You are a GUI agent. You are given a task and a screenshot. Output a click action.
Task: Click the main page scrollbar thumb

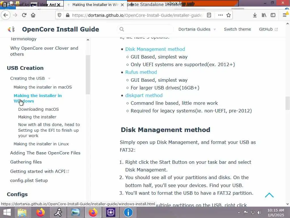coord(287,103)
